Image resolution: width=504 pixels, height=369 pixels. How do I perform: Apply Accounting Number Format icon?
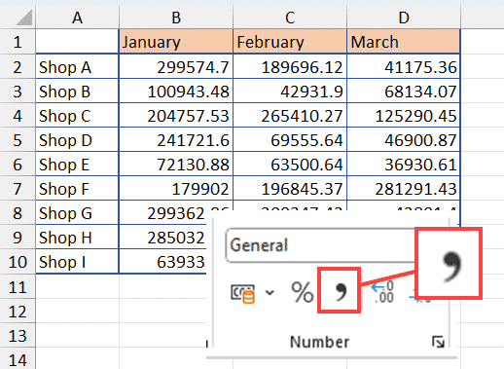[x=242, y=293]
